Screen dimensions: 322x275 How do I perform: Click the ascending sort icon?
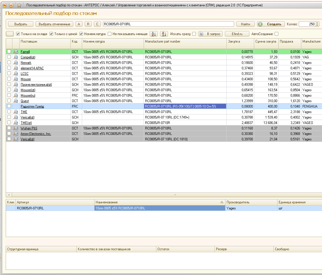coord(154,34)
